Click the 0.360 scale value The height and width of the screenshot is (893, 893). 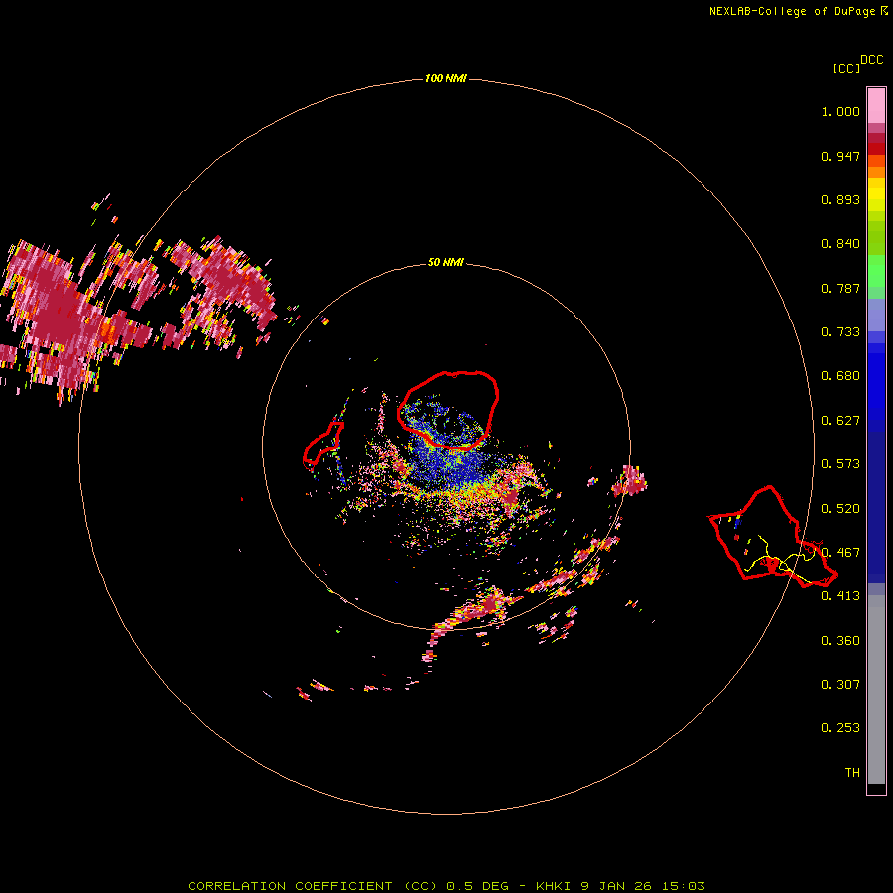(840, 641)
